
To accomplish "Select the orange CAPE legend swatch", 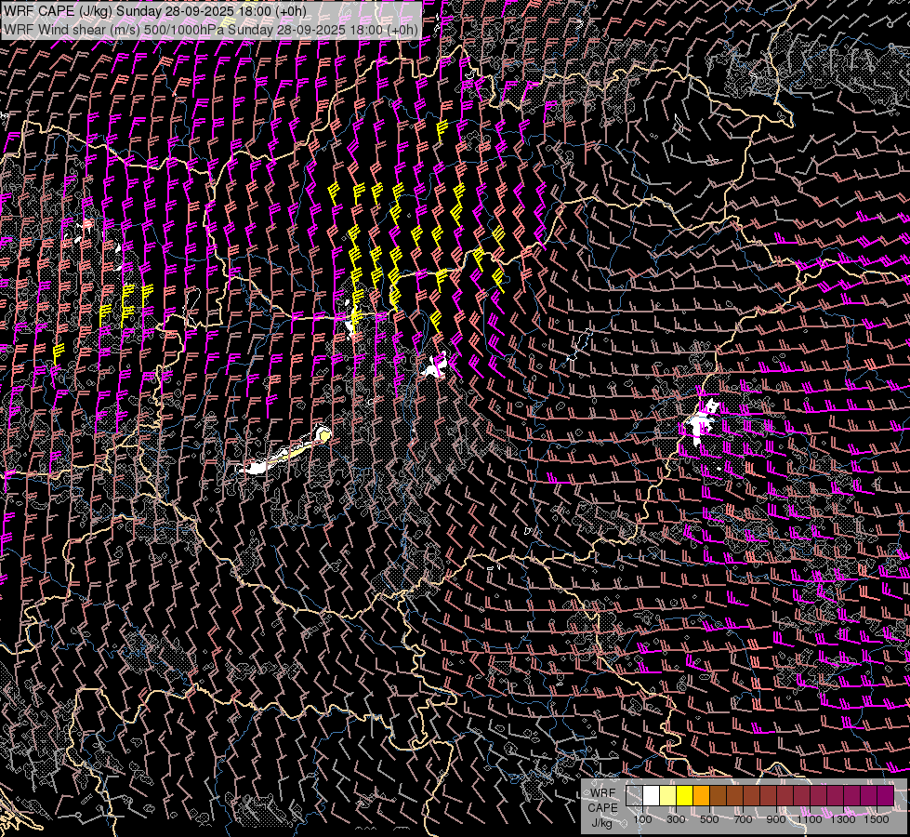I will pyautogui.click(x=701, y=795).
